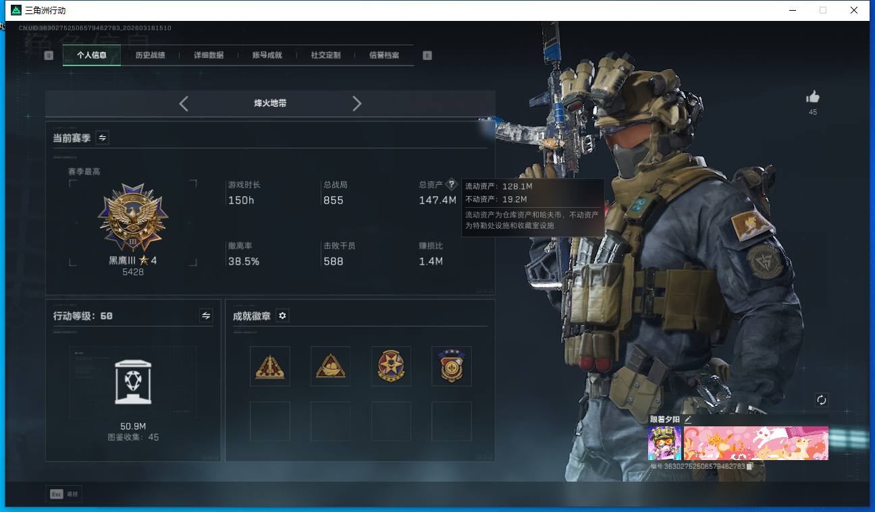Toggle the 当前赛季 season switch
This screenshot has height=512, width=875.
(x=103, y=138)
